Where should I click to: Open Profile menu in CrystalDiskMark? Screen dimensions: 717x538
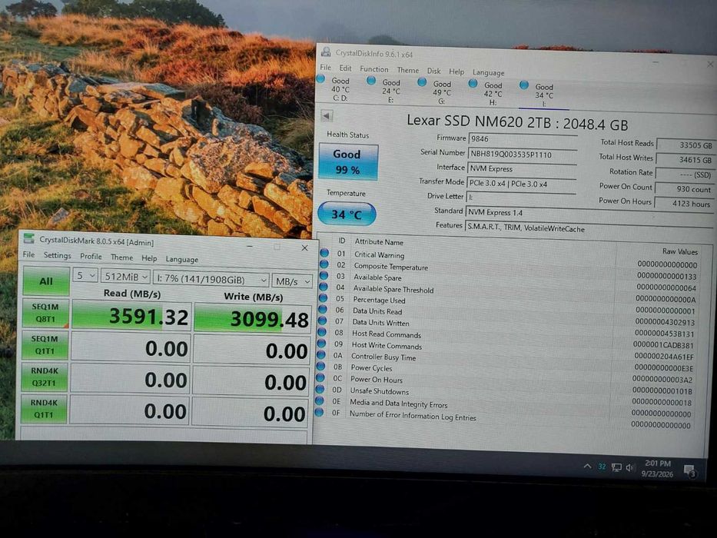coord(91,256)
